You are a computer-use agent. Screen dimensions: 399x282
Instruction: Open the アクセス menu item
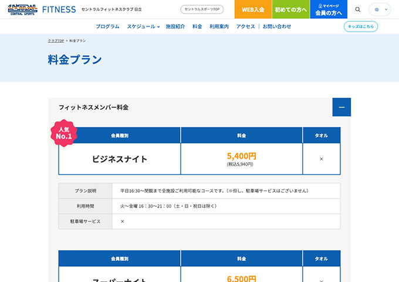pos(245,26)
